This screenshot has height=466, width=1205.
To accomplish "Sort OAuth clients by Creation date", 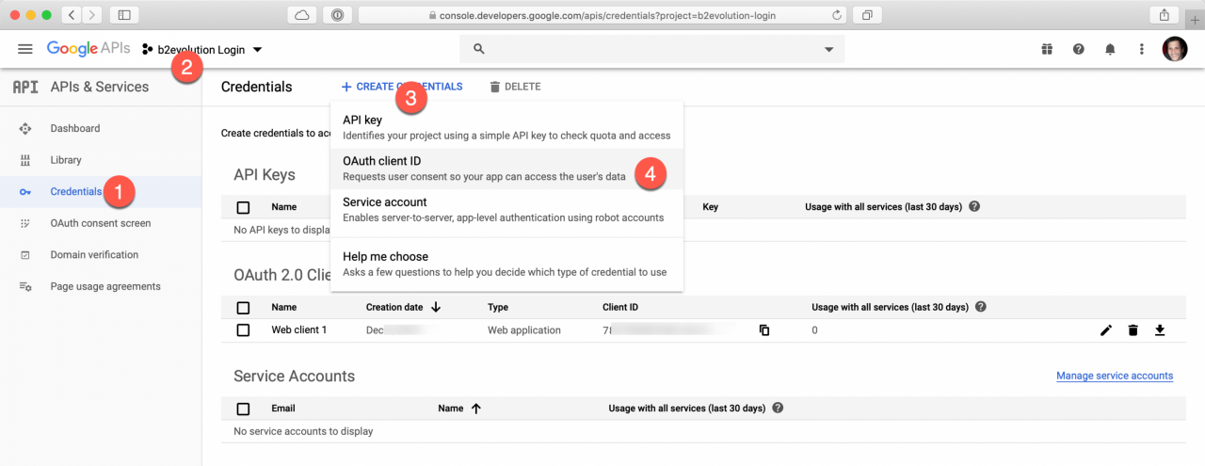I will [x=404, y=307].
